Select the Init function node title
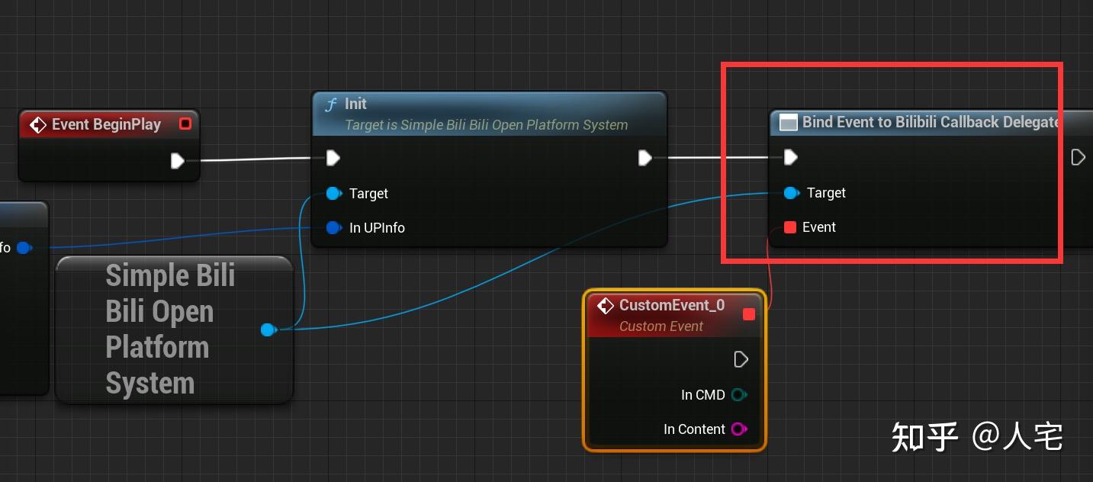Image resolution: width=1093 pixels, height=482 pixels. click(x=355, y=104)
